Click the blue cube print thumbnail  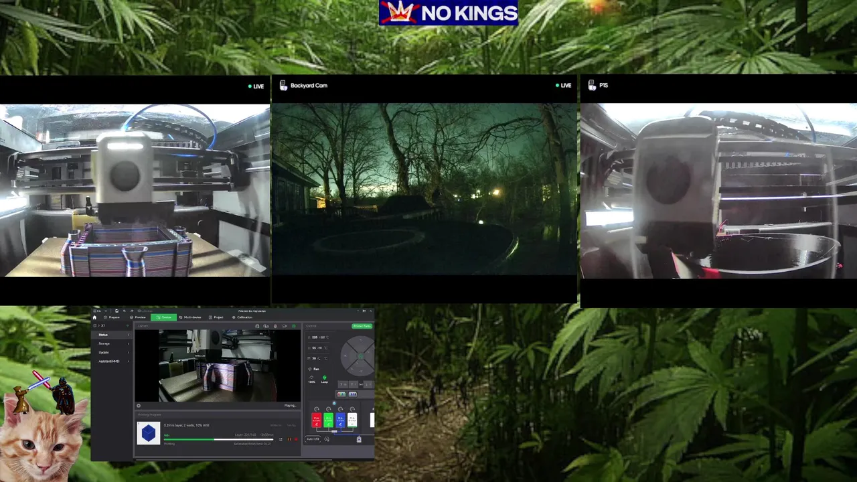click(149, 433)
